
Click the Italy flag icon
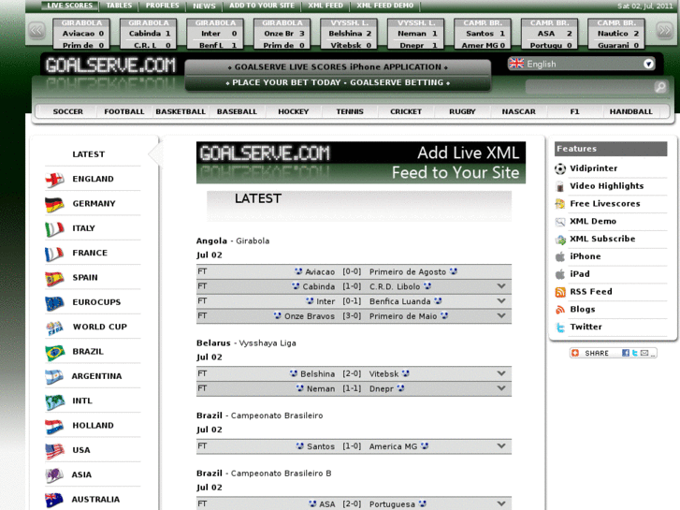pyautogui.click(x=54, y=228)
